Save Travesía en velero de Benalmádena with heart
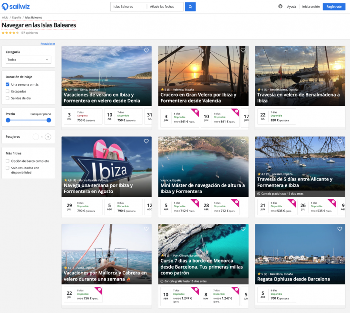Screen dimensions: 350x313 (x=340, y=50)
